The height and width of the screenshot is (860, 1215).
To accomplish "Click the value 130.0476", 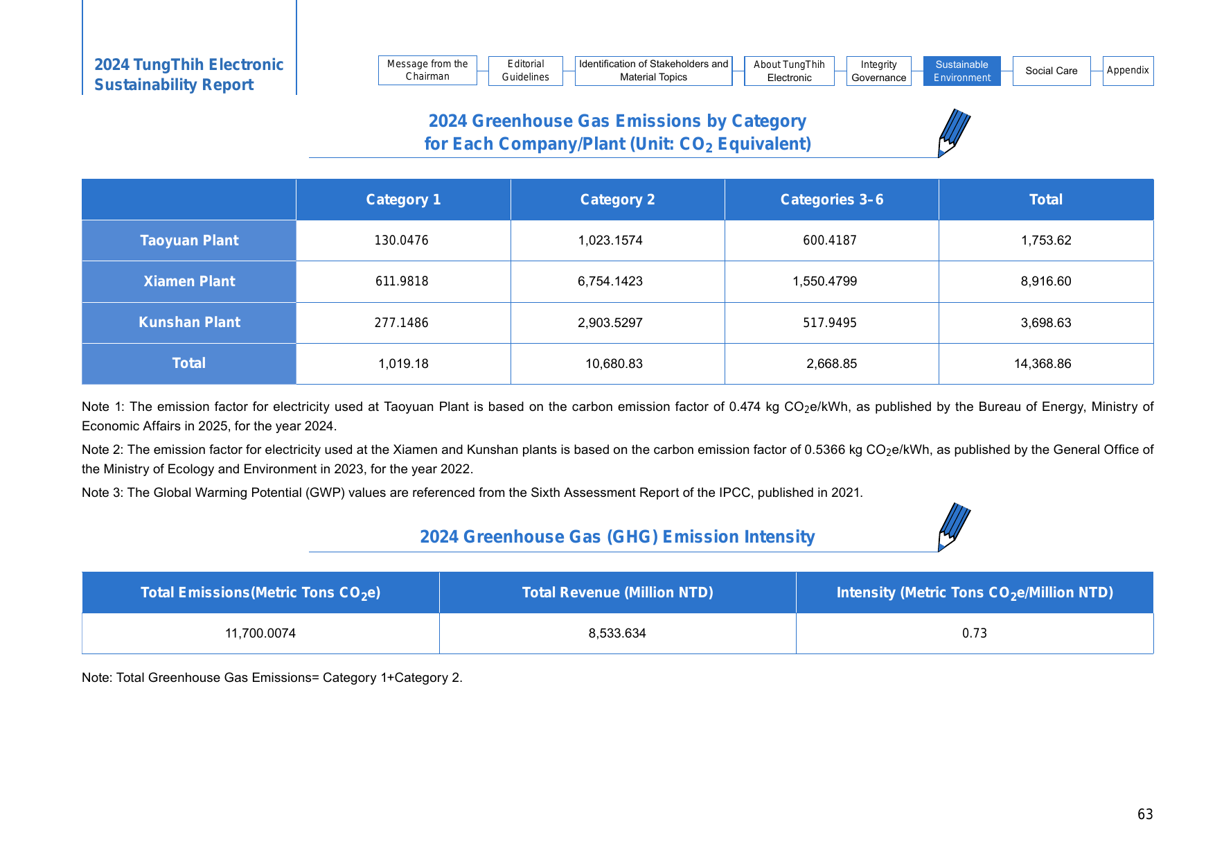I will point(402,240).
